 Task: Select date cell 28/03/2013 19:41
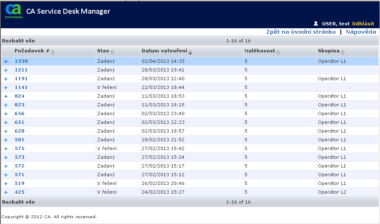[163, 70]
